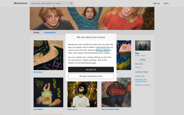Click Contact Sap link
184x115 pixels.
(x=140, y=76)
